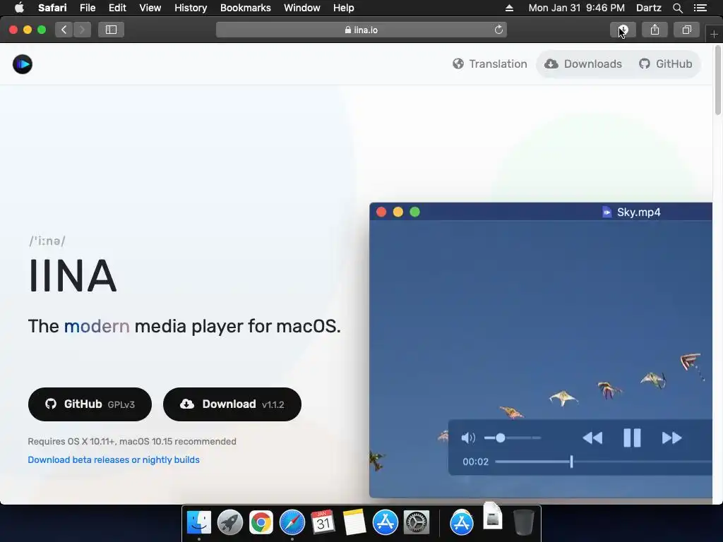Click the date and time in menu bar
The image size is (723, 542).
click(576, 8)
